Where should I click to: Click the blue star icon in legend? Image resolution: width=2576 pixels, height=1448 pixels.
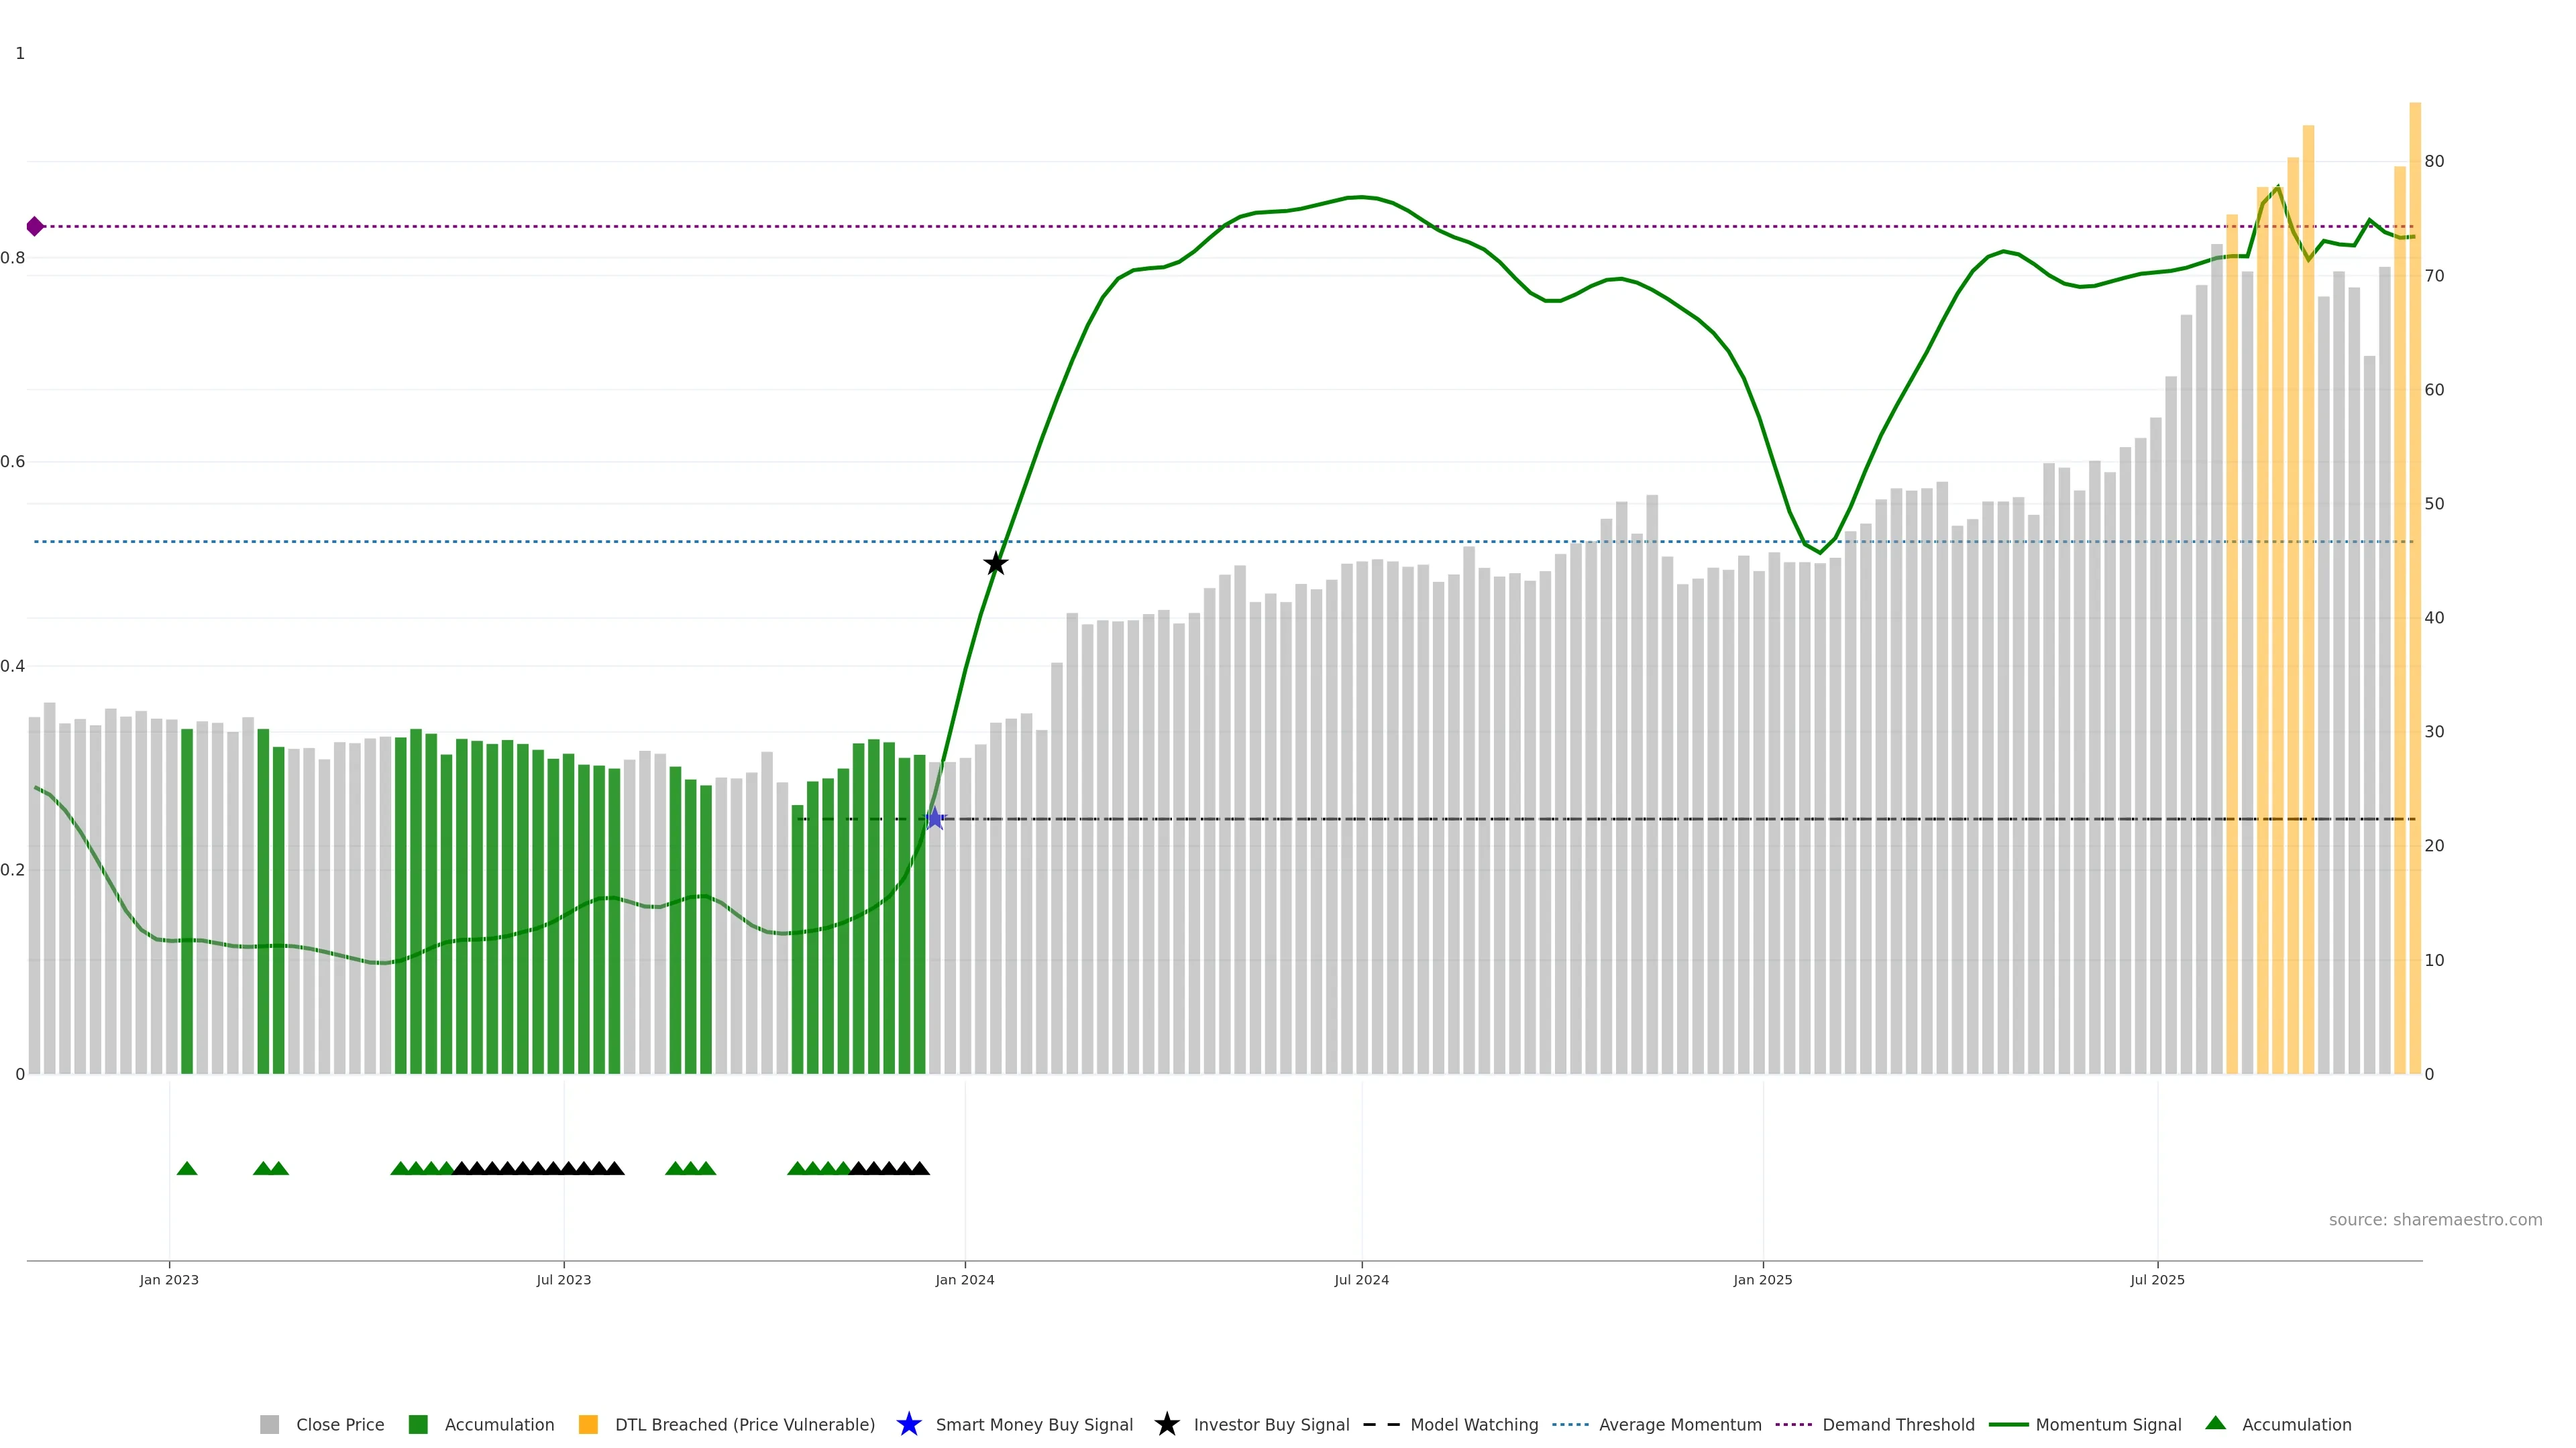[x=908, y=1424]
